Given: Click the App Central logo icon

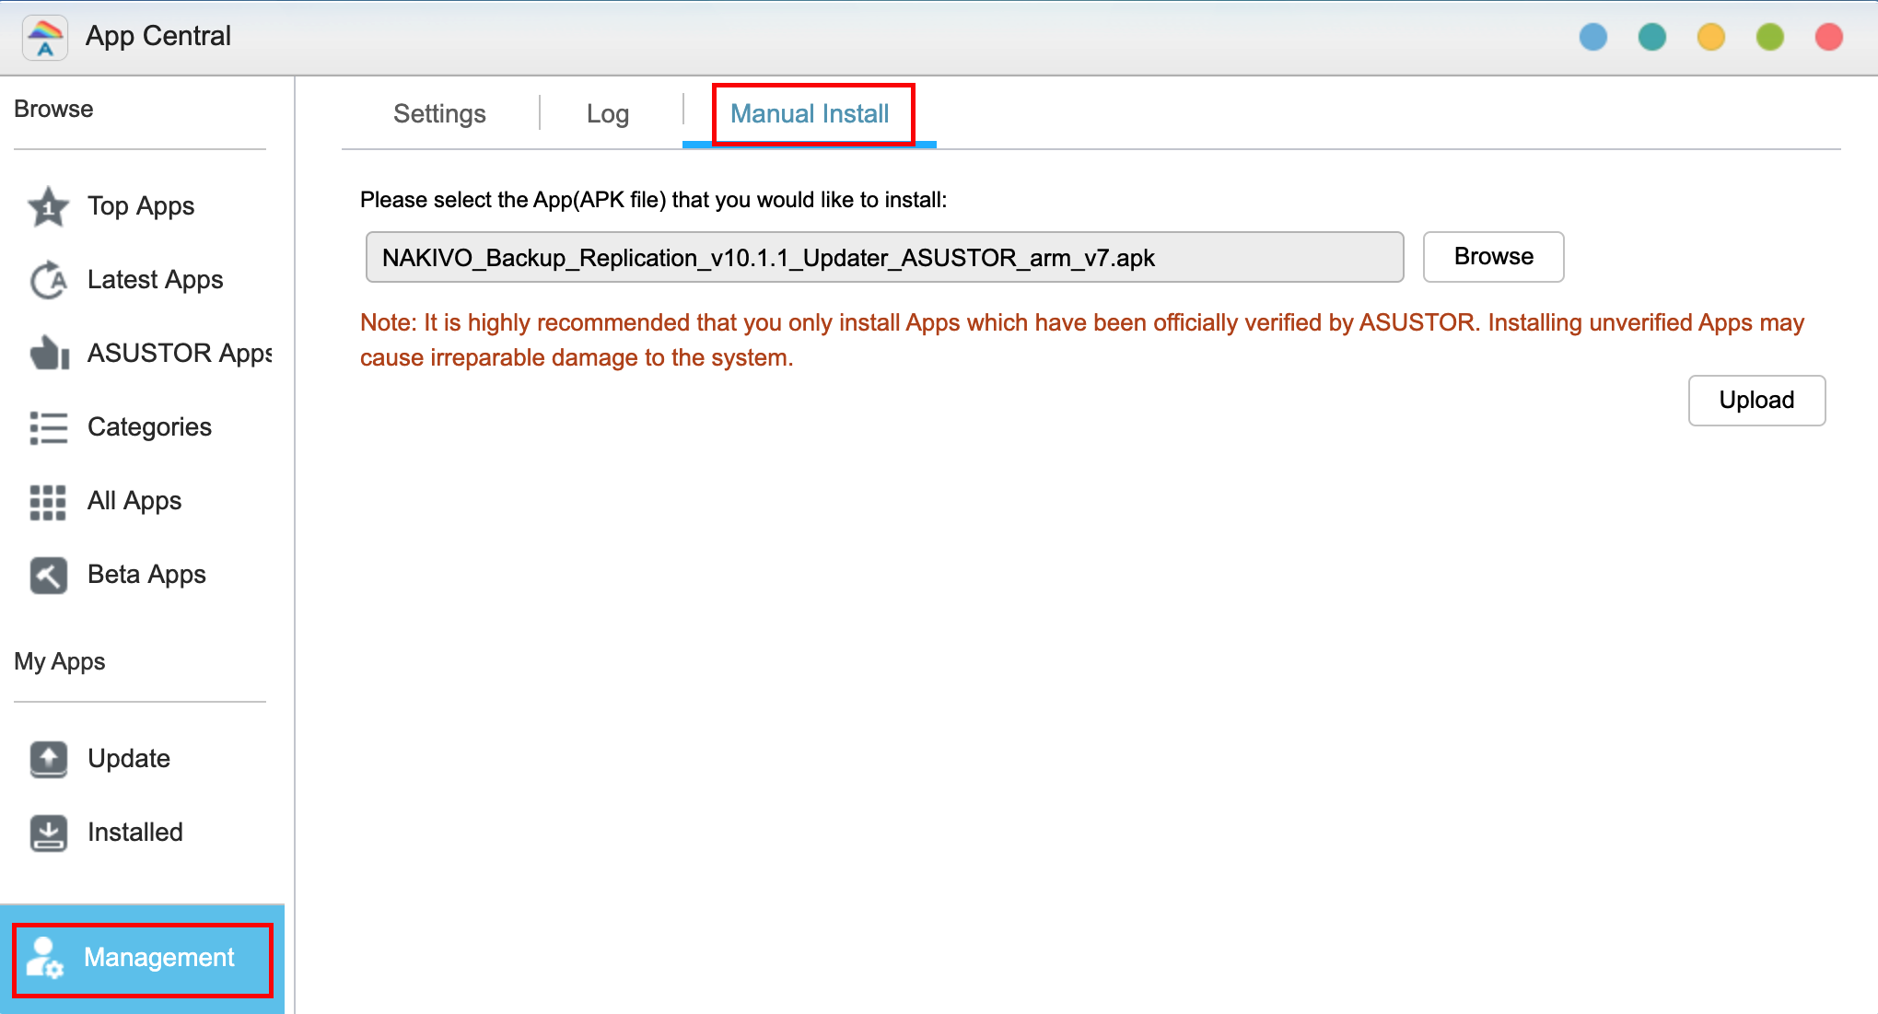Looking at the screenshot, I should (45, 38).
